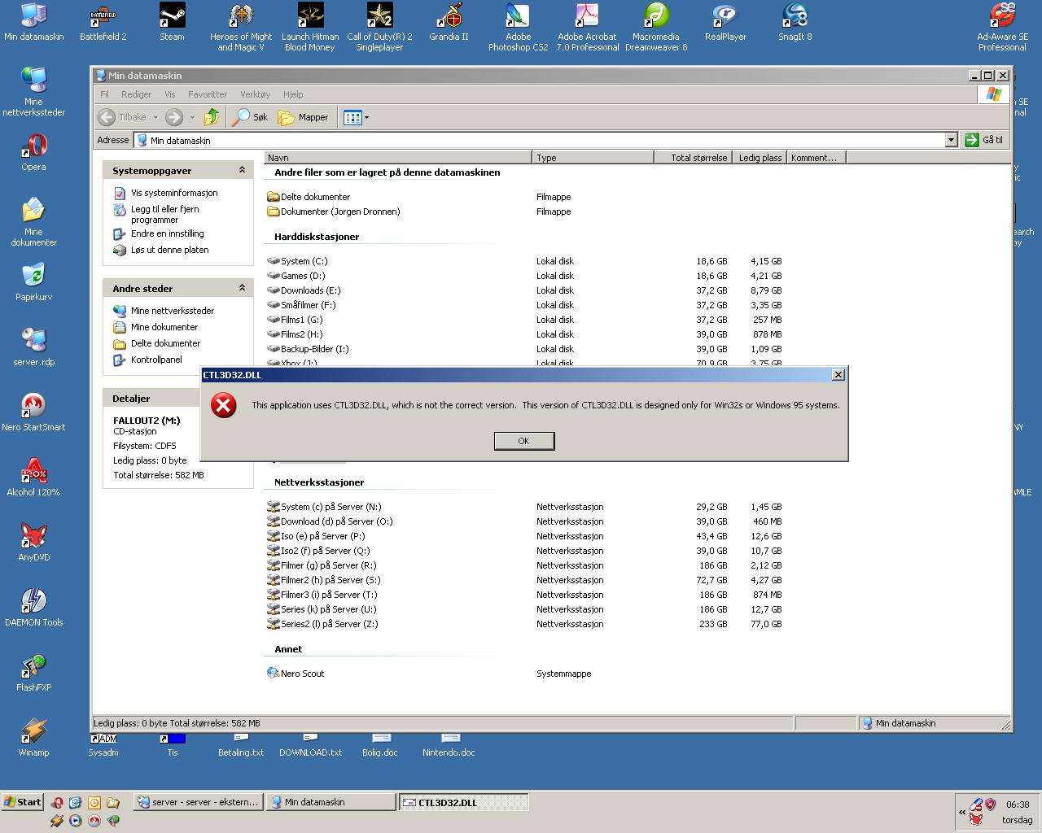Expand the address bar dropdown arrow
The height and width of the screenshot is (833, 1042).
tap(951, 140)
